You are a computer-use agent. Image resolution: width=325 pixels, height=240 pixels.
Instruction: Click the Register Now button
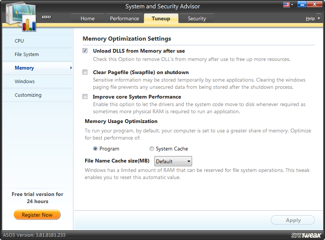pyautogui.click(x=37, y=215)
